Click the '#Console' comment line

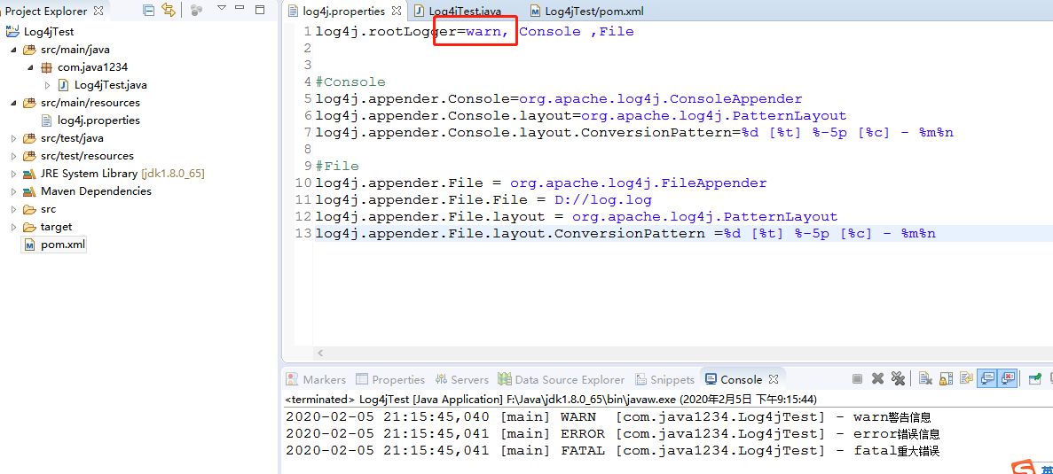(350, 82)
